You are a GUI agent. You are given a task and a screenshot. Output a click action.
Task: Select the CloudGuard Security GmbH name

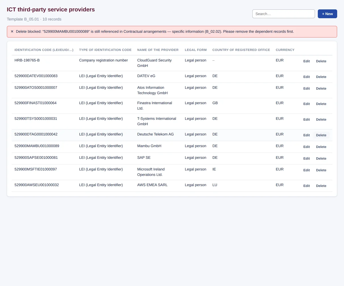coord(154,63)
